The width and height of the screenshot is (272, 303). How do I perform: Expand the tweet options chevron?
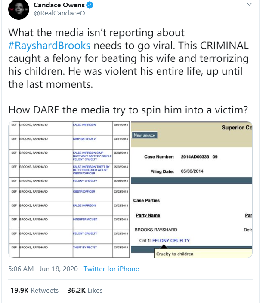(x=250, y=5)
